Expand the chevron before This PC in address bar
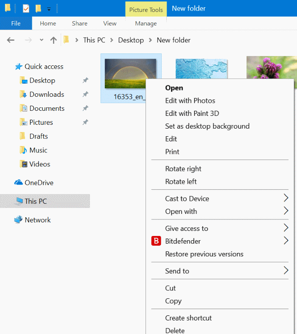 click(x=77, y=40)
